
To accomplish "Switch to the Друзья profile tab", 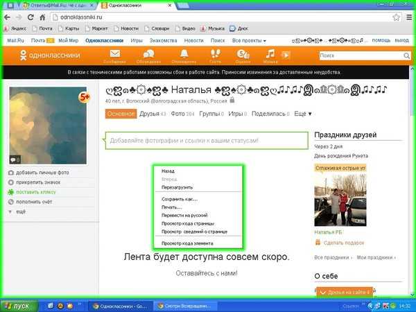I will pos(153,114).
